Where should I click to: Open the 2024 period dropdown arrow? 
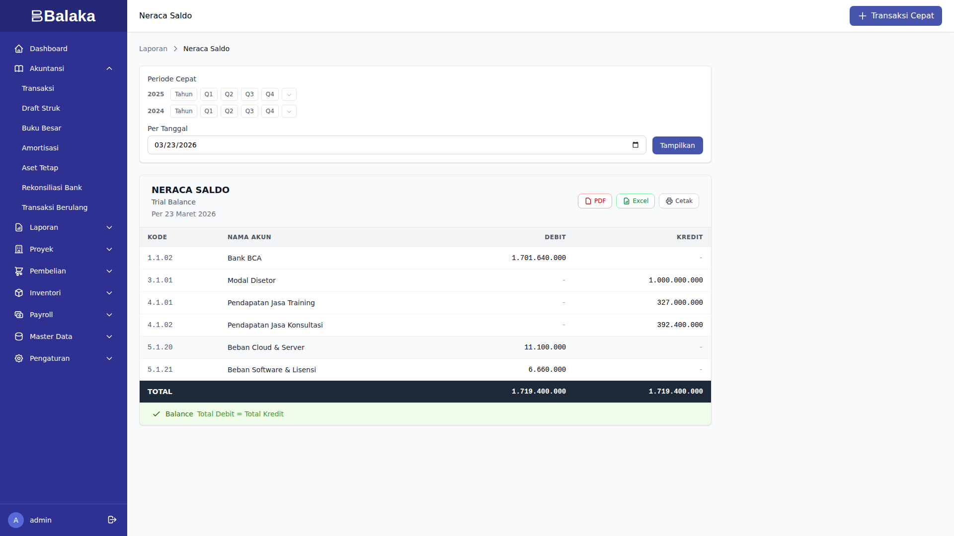point(289,111)
